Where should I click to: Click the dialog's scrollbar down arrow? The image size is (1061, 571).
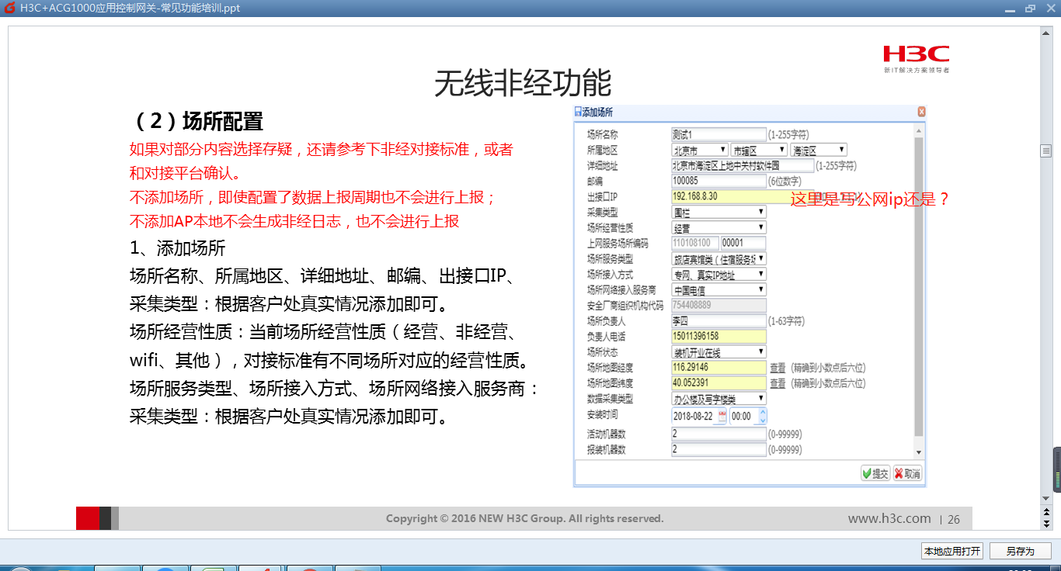[x=920, y=452]
